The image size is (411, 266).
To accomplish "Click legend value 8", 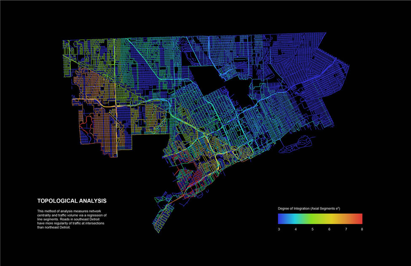I will pyautogui.click(x=362, y=229).
